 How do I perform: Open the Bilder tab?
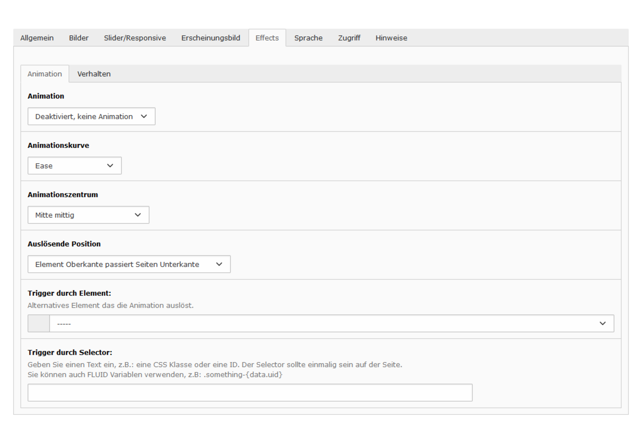click(79, 38)
